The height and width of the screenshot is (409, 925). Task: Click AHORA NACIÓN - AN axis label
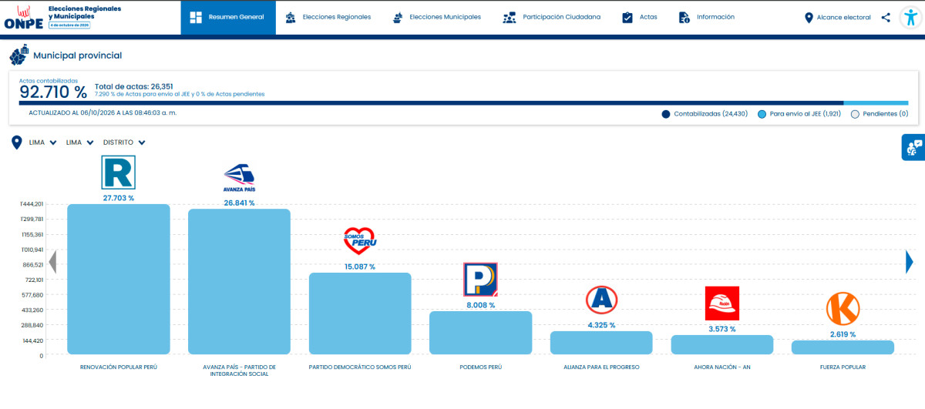click(x=722, y=367)
